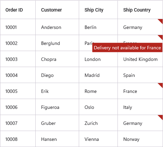
Task: Click the red error marker in the 10002 row
Action: click(x=161, y=37)
